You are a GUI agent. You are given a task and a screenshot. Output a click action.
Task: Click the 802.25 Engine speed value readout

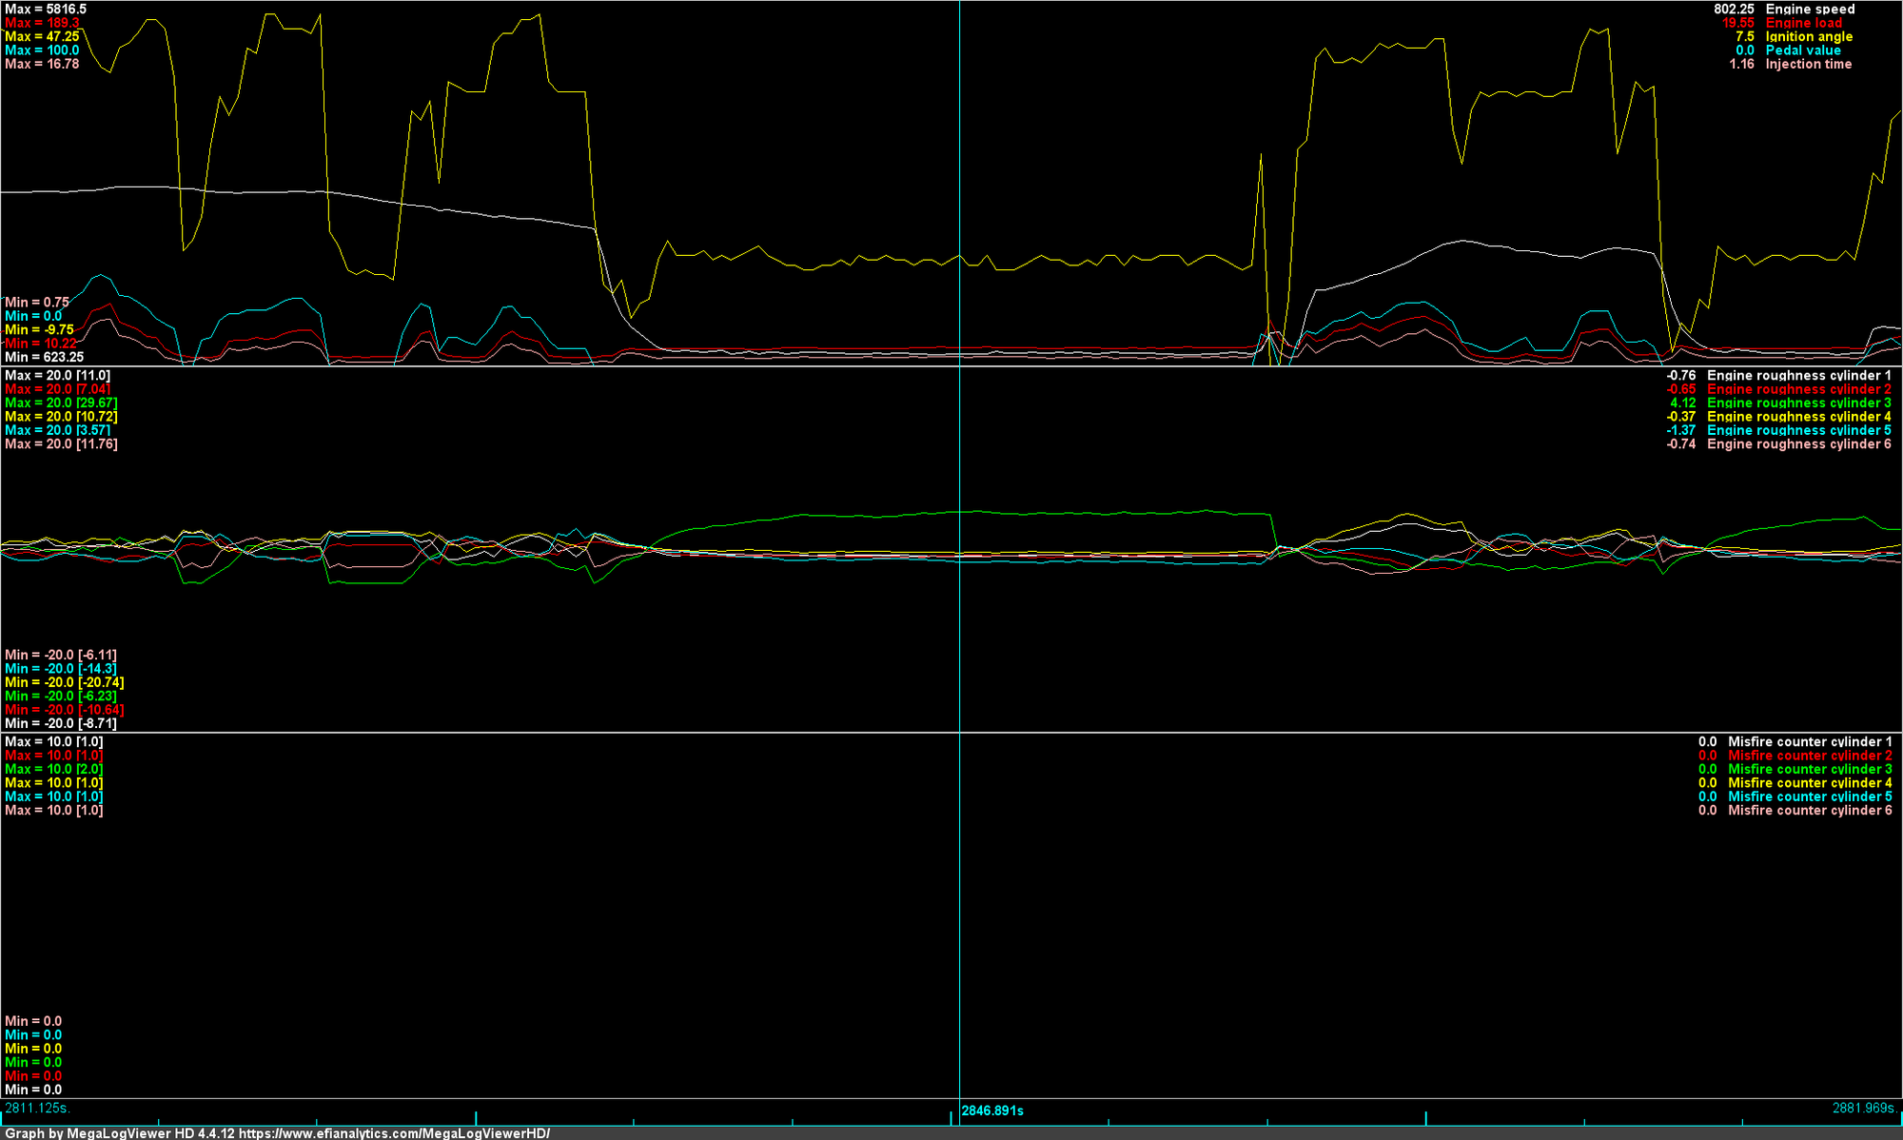pos(1733,9)
